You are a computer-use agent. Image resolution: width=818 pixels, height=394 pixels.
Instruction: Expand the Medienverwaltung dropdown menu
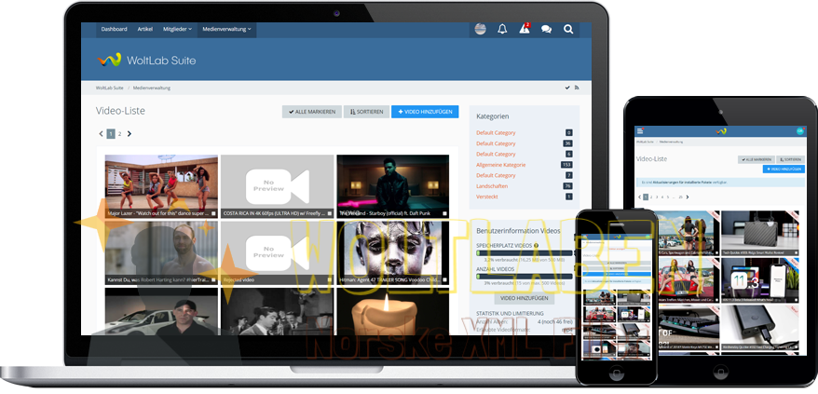point(228,29)
